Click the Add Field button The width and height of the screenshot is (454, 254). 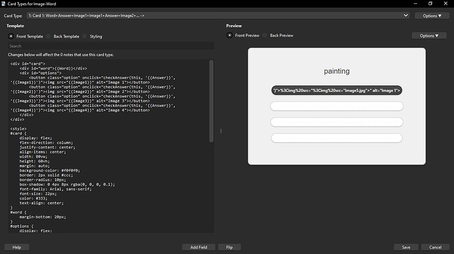point(199,247)
